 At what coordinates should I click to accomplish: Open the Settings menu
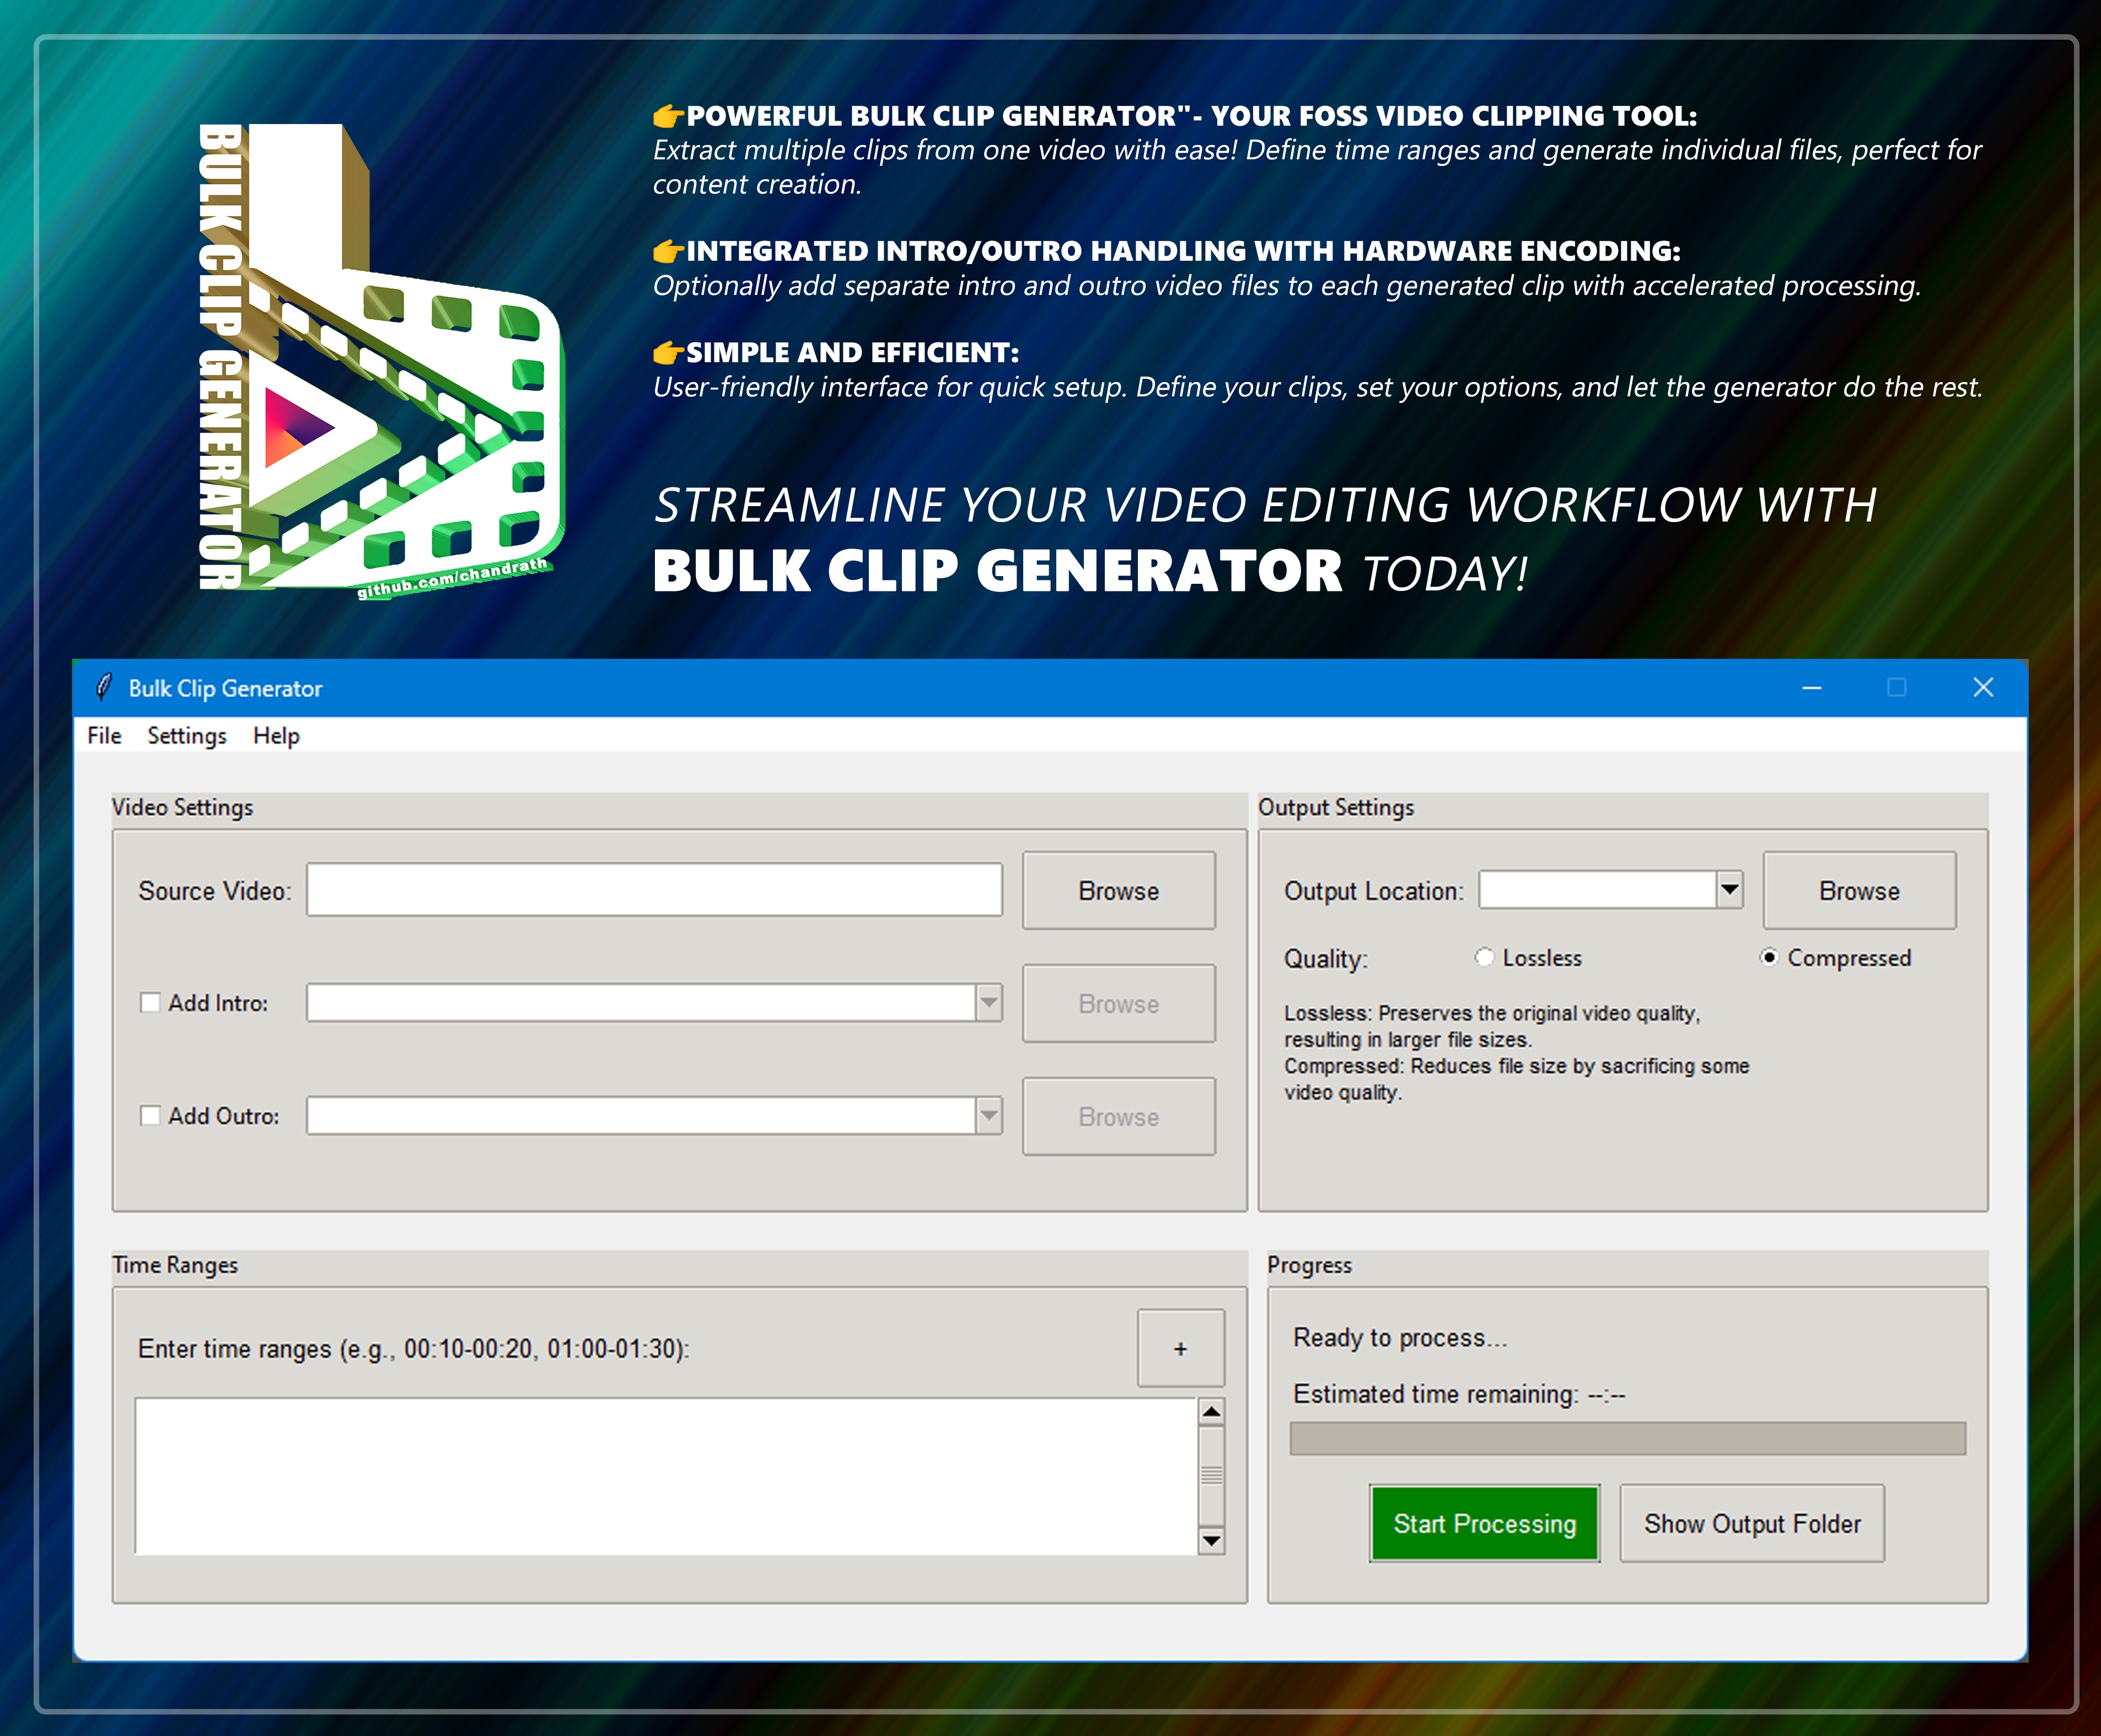tap(187, 735)
